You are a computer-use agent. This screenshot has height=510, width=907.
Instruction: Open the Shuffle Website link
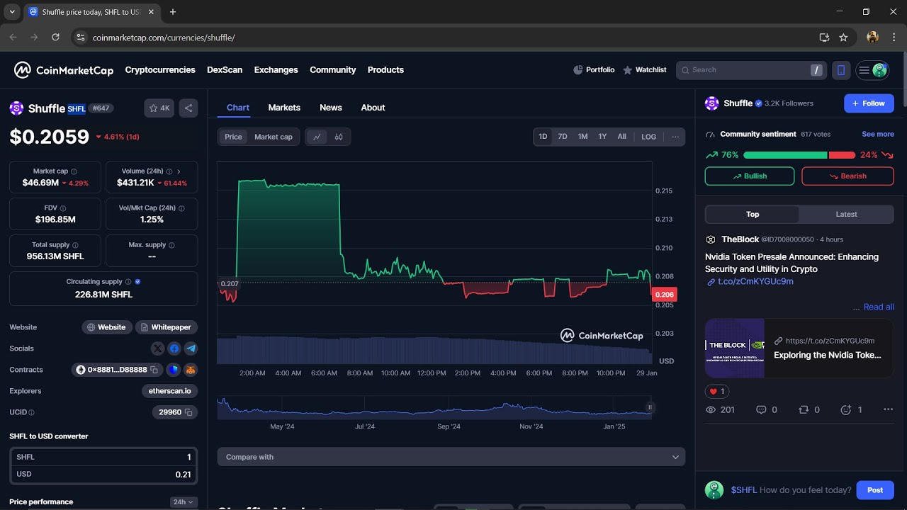(106, 327)
